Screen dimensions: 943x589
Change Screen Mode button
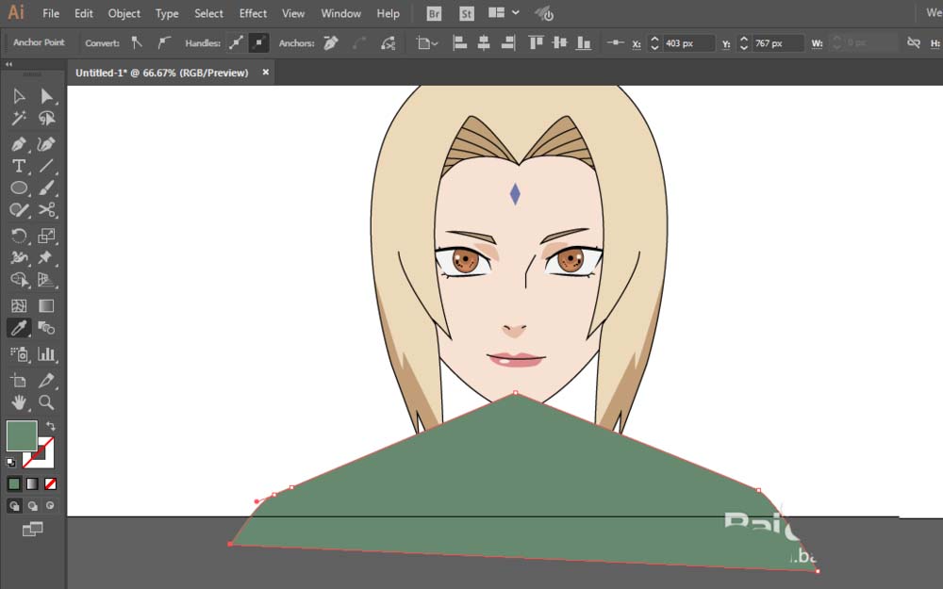tap(32, 529)
